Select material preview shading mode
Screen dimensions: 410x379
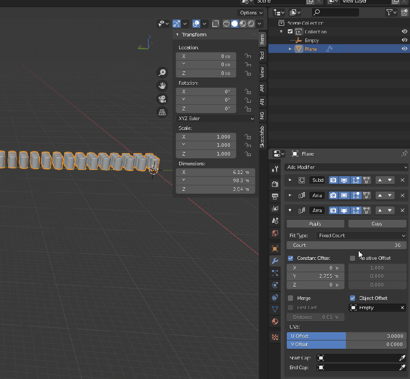click(x=243, y=24)
